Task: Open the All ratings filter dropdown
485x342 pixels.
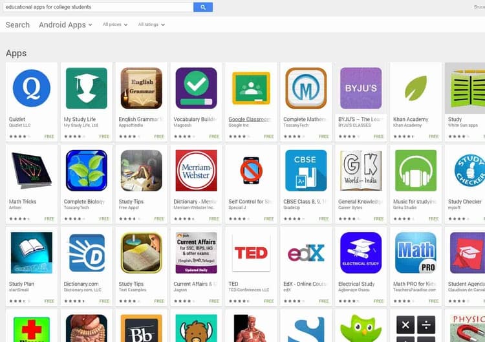Action: tap(151, 25)
